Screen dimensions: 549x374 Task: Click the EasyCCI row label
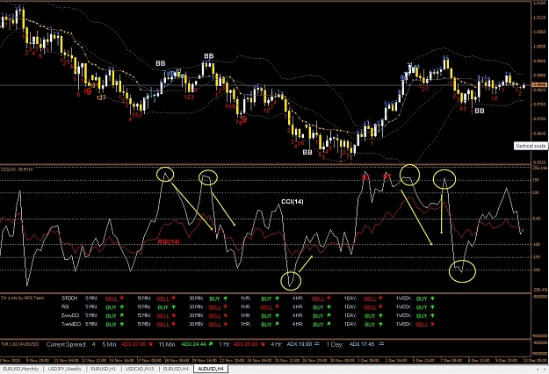point(71,315)
